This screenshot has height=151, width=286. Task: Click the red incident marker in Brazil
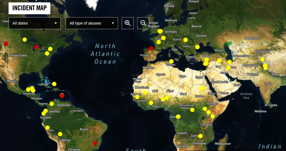[x=95, y=143]
